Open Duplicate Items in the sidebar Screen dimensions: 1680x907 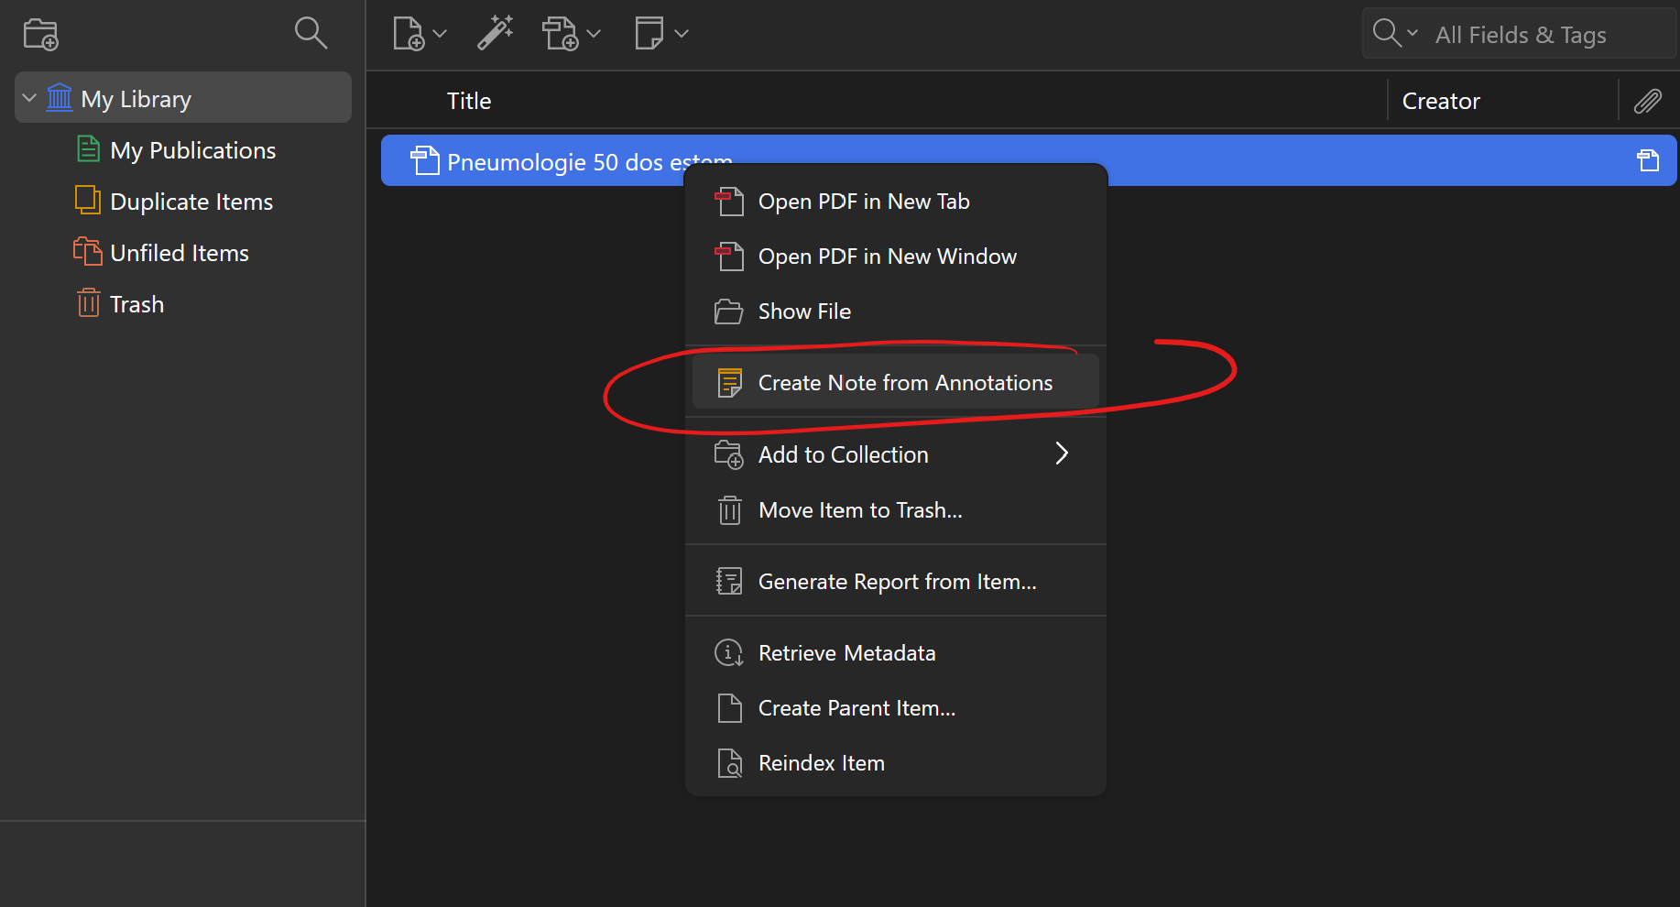click(x=191, y=202)
